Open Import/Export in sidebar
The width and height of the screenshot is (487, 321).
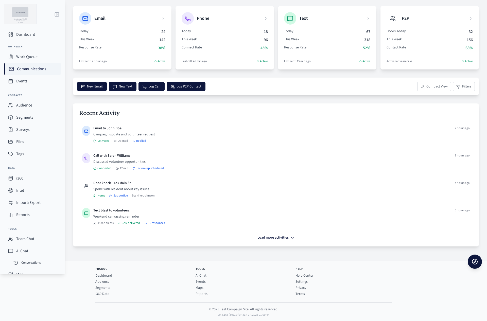point(28,203)
